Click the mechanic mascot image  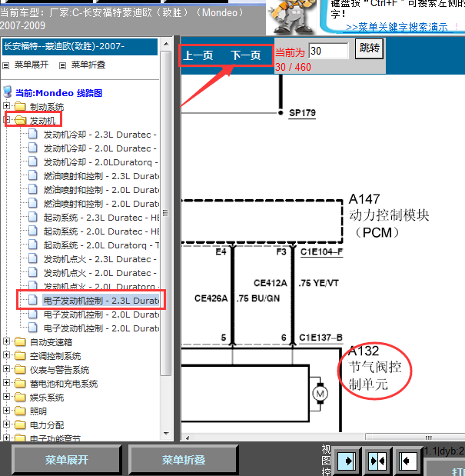292,17
